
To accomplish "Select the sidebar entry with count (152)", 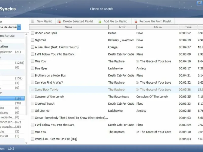I will 12,78.
